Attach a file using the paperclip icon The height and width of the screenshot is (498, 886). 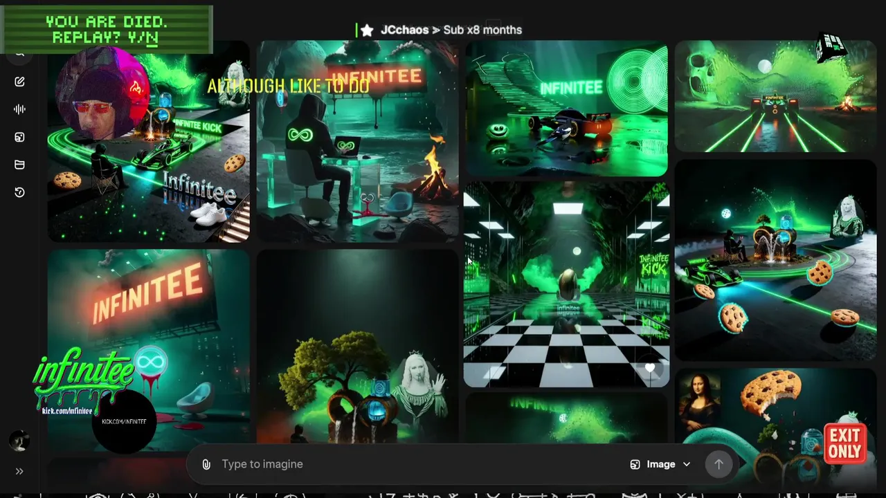click(x=206, y=464)
